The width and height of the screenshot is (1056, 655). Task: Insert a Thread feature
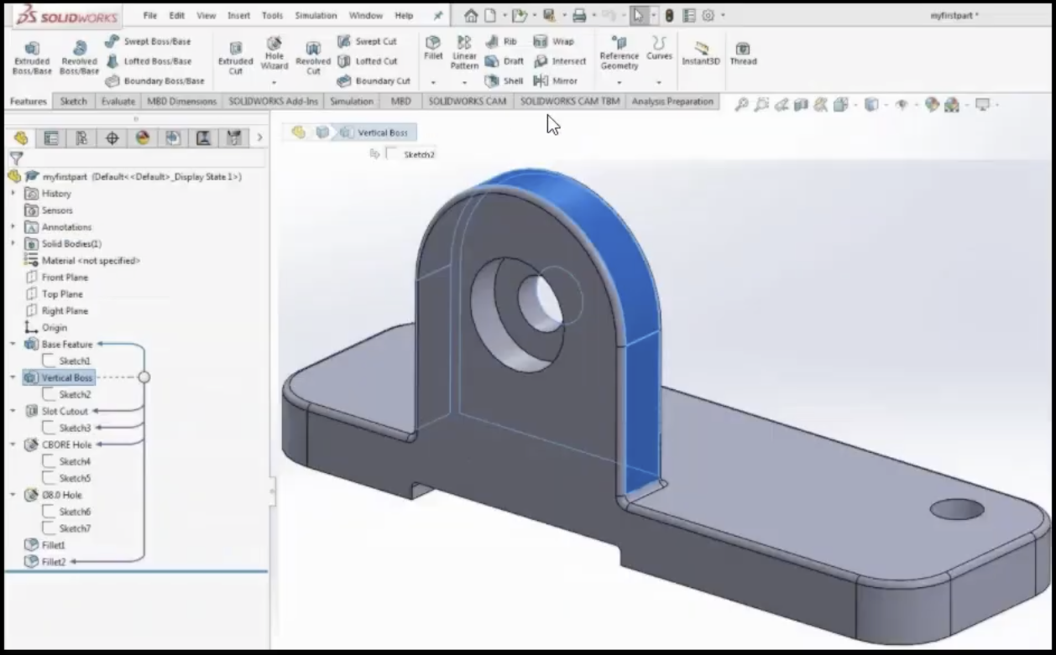click(x=743, y=53)
